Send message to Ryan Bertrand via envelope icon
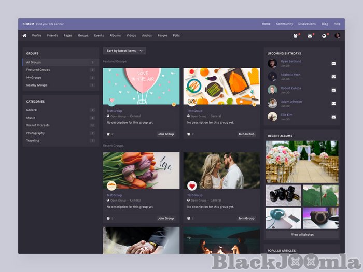The image size is (363, 272). tap(333, 63)
